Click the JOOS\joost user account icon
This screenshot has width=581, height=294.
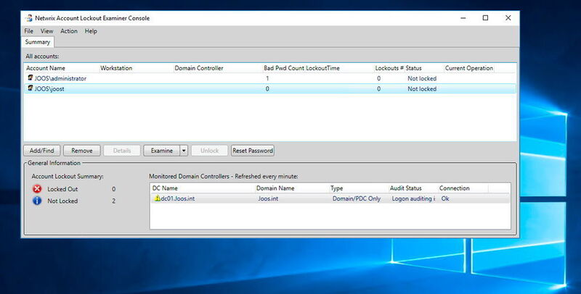31,88
